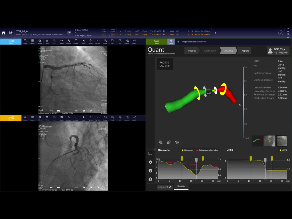Click the Send To icon in Live A toolbar
The image size is (292, 219).
[x=134, y=41]
